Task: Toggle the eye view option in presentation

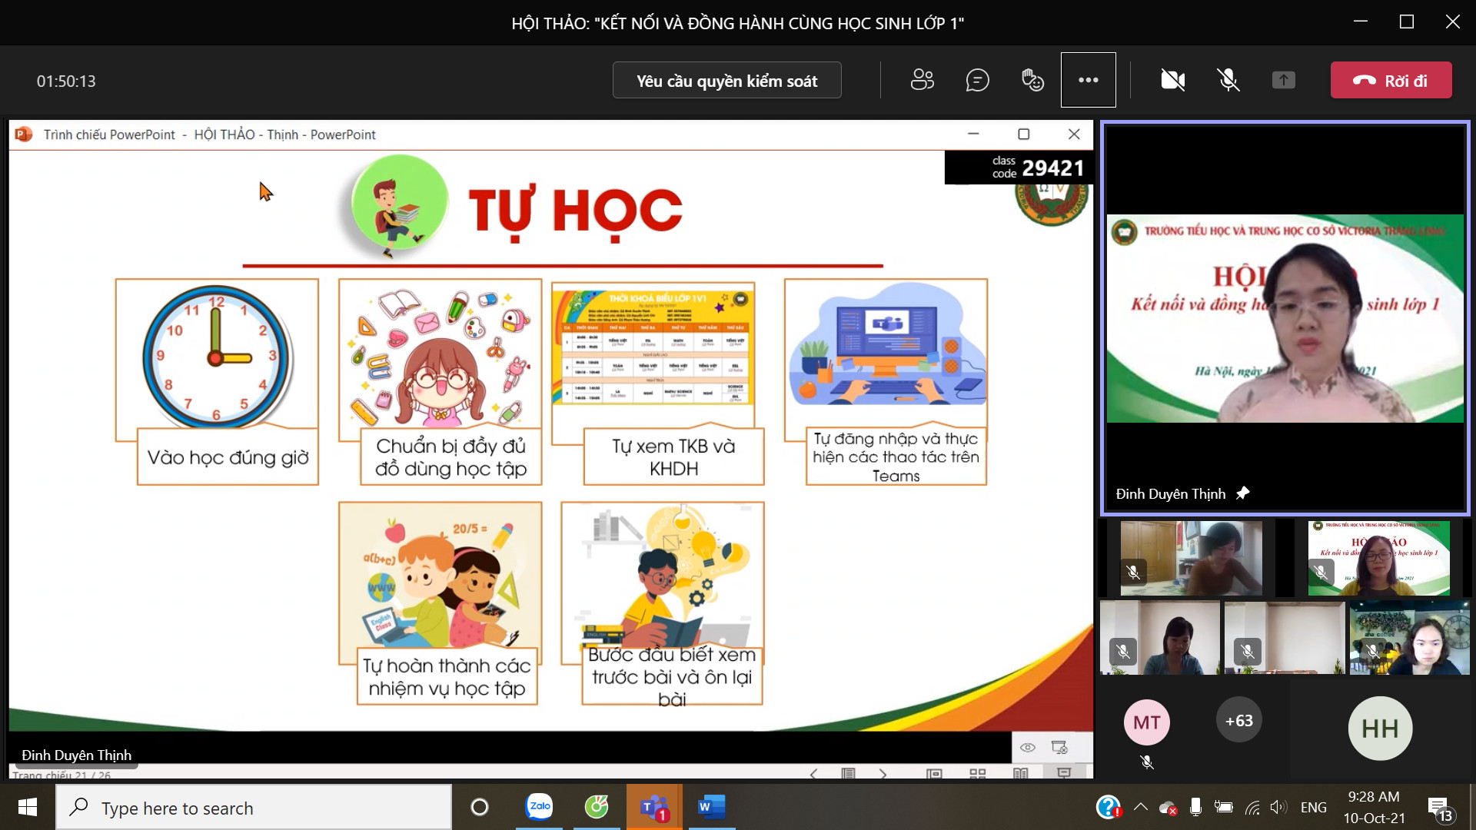Action: [1028, 747]
